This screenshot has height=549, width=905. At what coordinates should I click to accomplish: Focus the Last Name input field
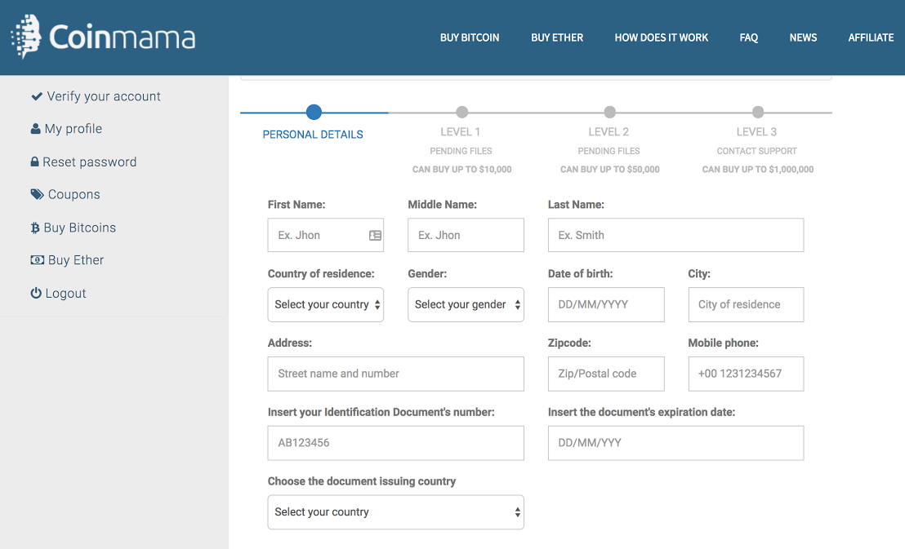point(675,235)
